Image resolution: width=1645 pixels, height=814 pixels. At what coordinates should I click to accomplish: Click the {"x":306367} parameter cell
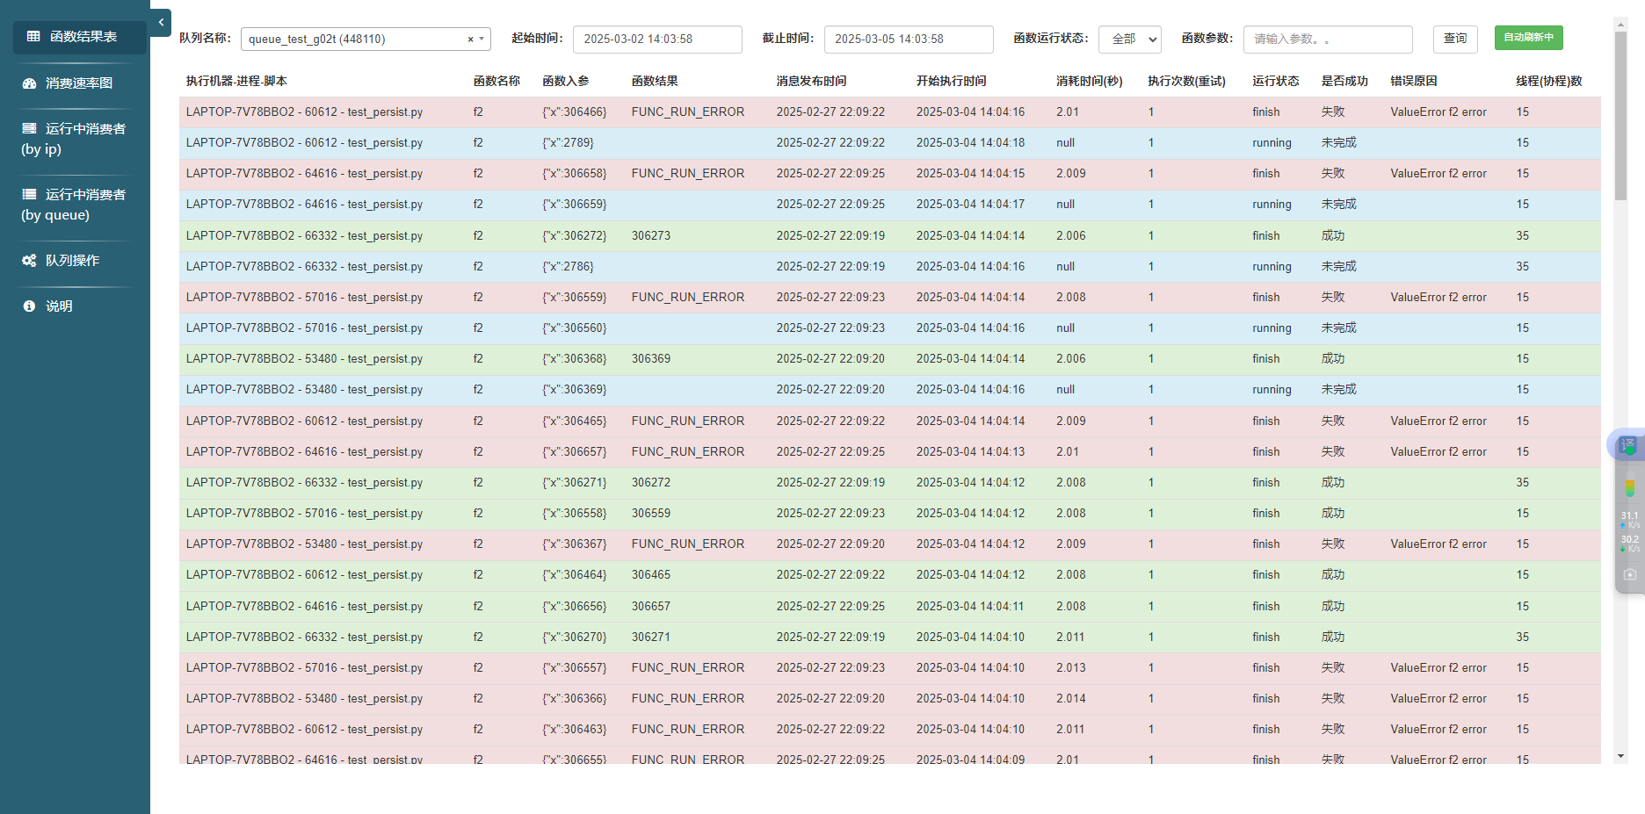pos(575,544)
